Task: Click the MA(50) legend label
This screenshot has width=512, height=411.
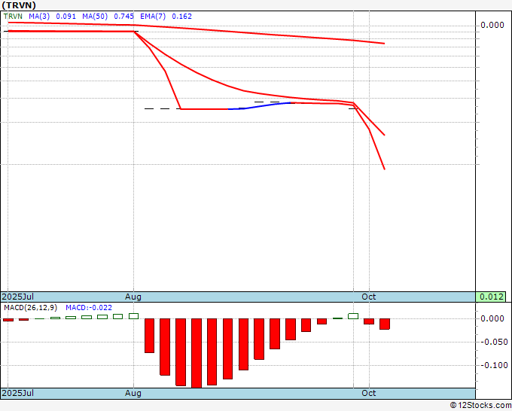Action: 95,17
